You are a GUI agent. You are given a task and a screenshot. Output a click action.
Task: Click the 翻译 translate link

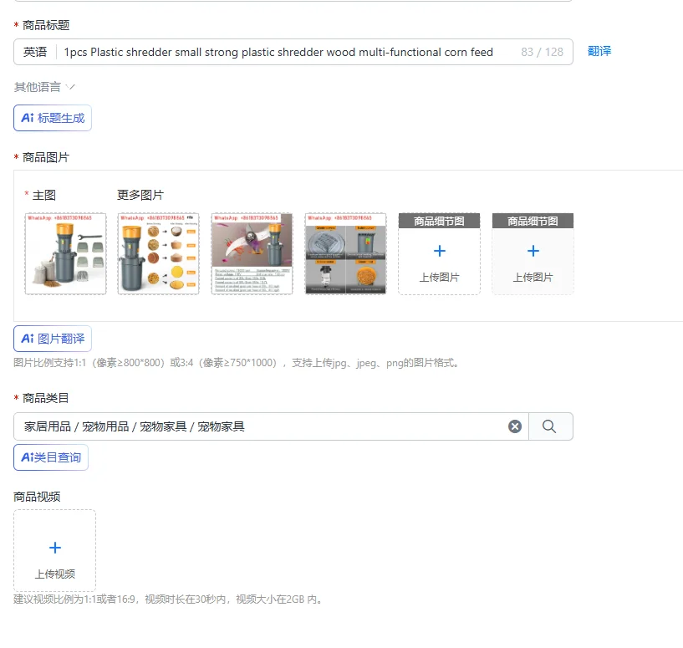(599, 51)
